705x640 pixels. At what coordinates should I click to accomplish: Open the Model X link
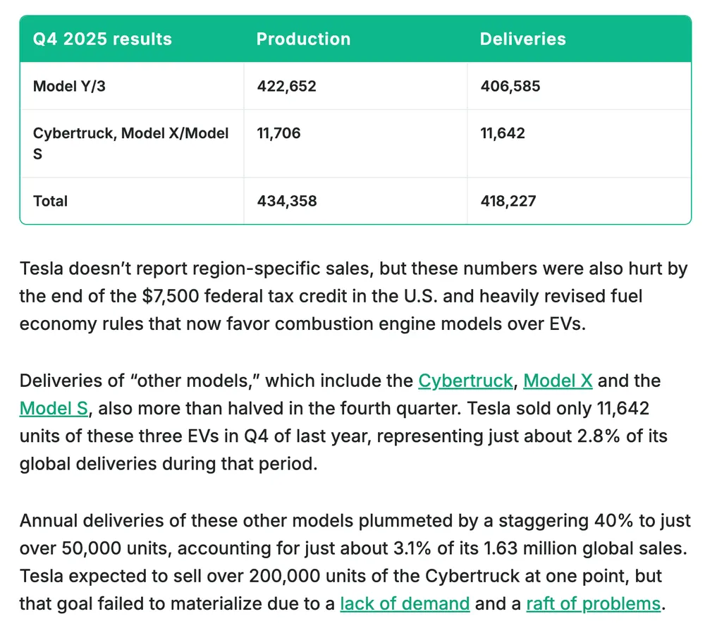click(558, 381)
